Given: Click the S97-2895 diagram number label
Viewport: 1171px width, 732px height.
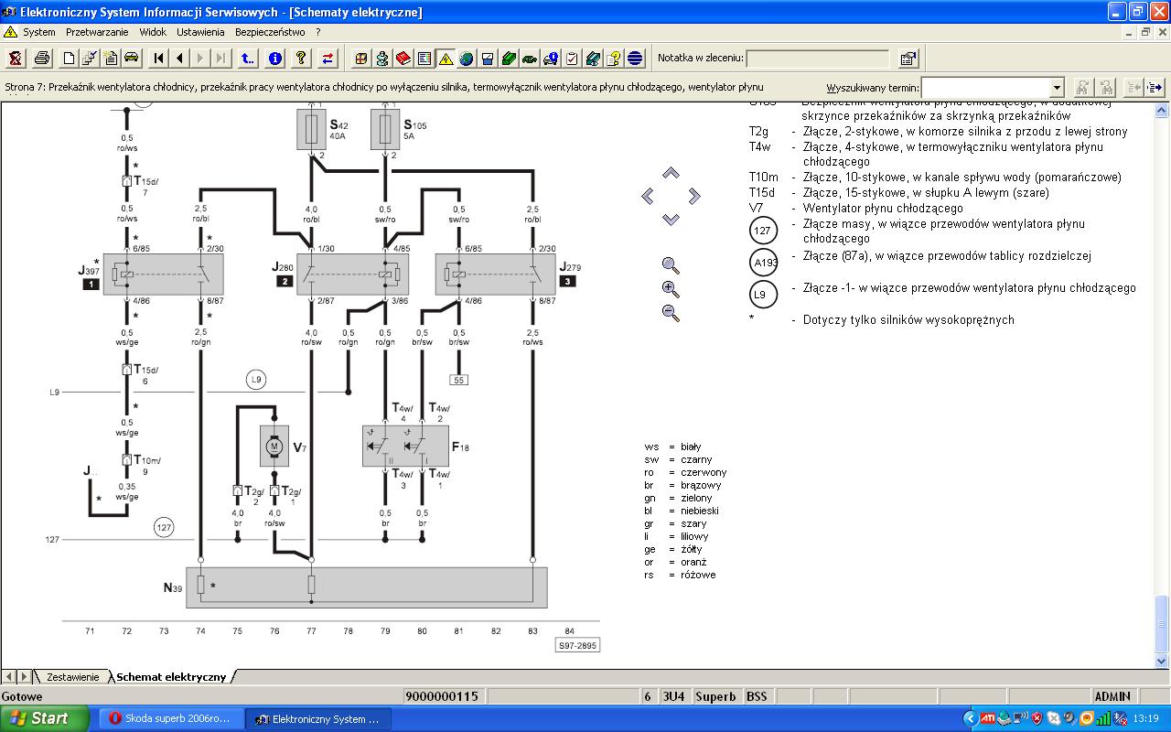Looking at the screenshot, I should 578,645.
